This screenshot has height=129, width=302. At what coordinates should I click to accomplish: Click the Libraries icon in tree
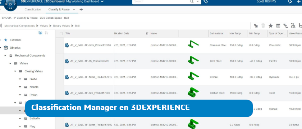6,48
